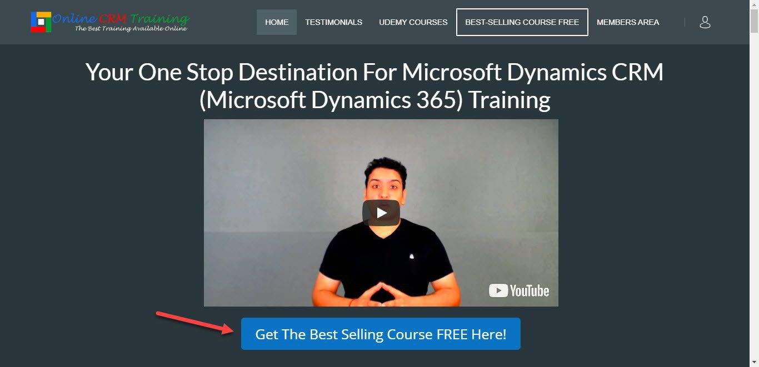Click the One Stop Destination page heading
Screen dimensions: 759x367
click(x=374, y=86)
